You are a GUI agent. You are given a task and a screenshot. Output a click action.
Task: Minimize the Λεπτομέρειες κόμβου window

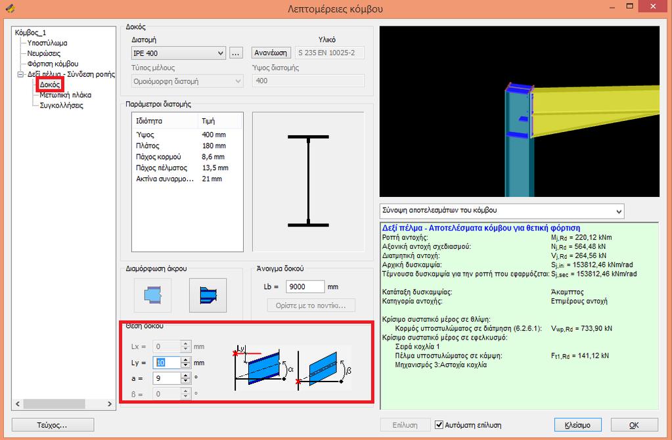coord(612,7)
